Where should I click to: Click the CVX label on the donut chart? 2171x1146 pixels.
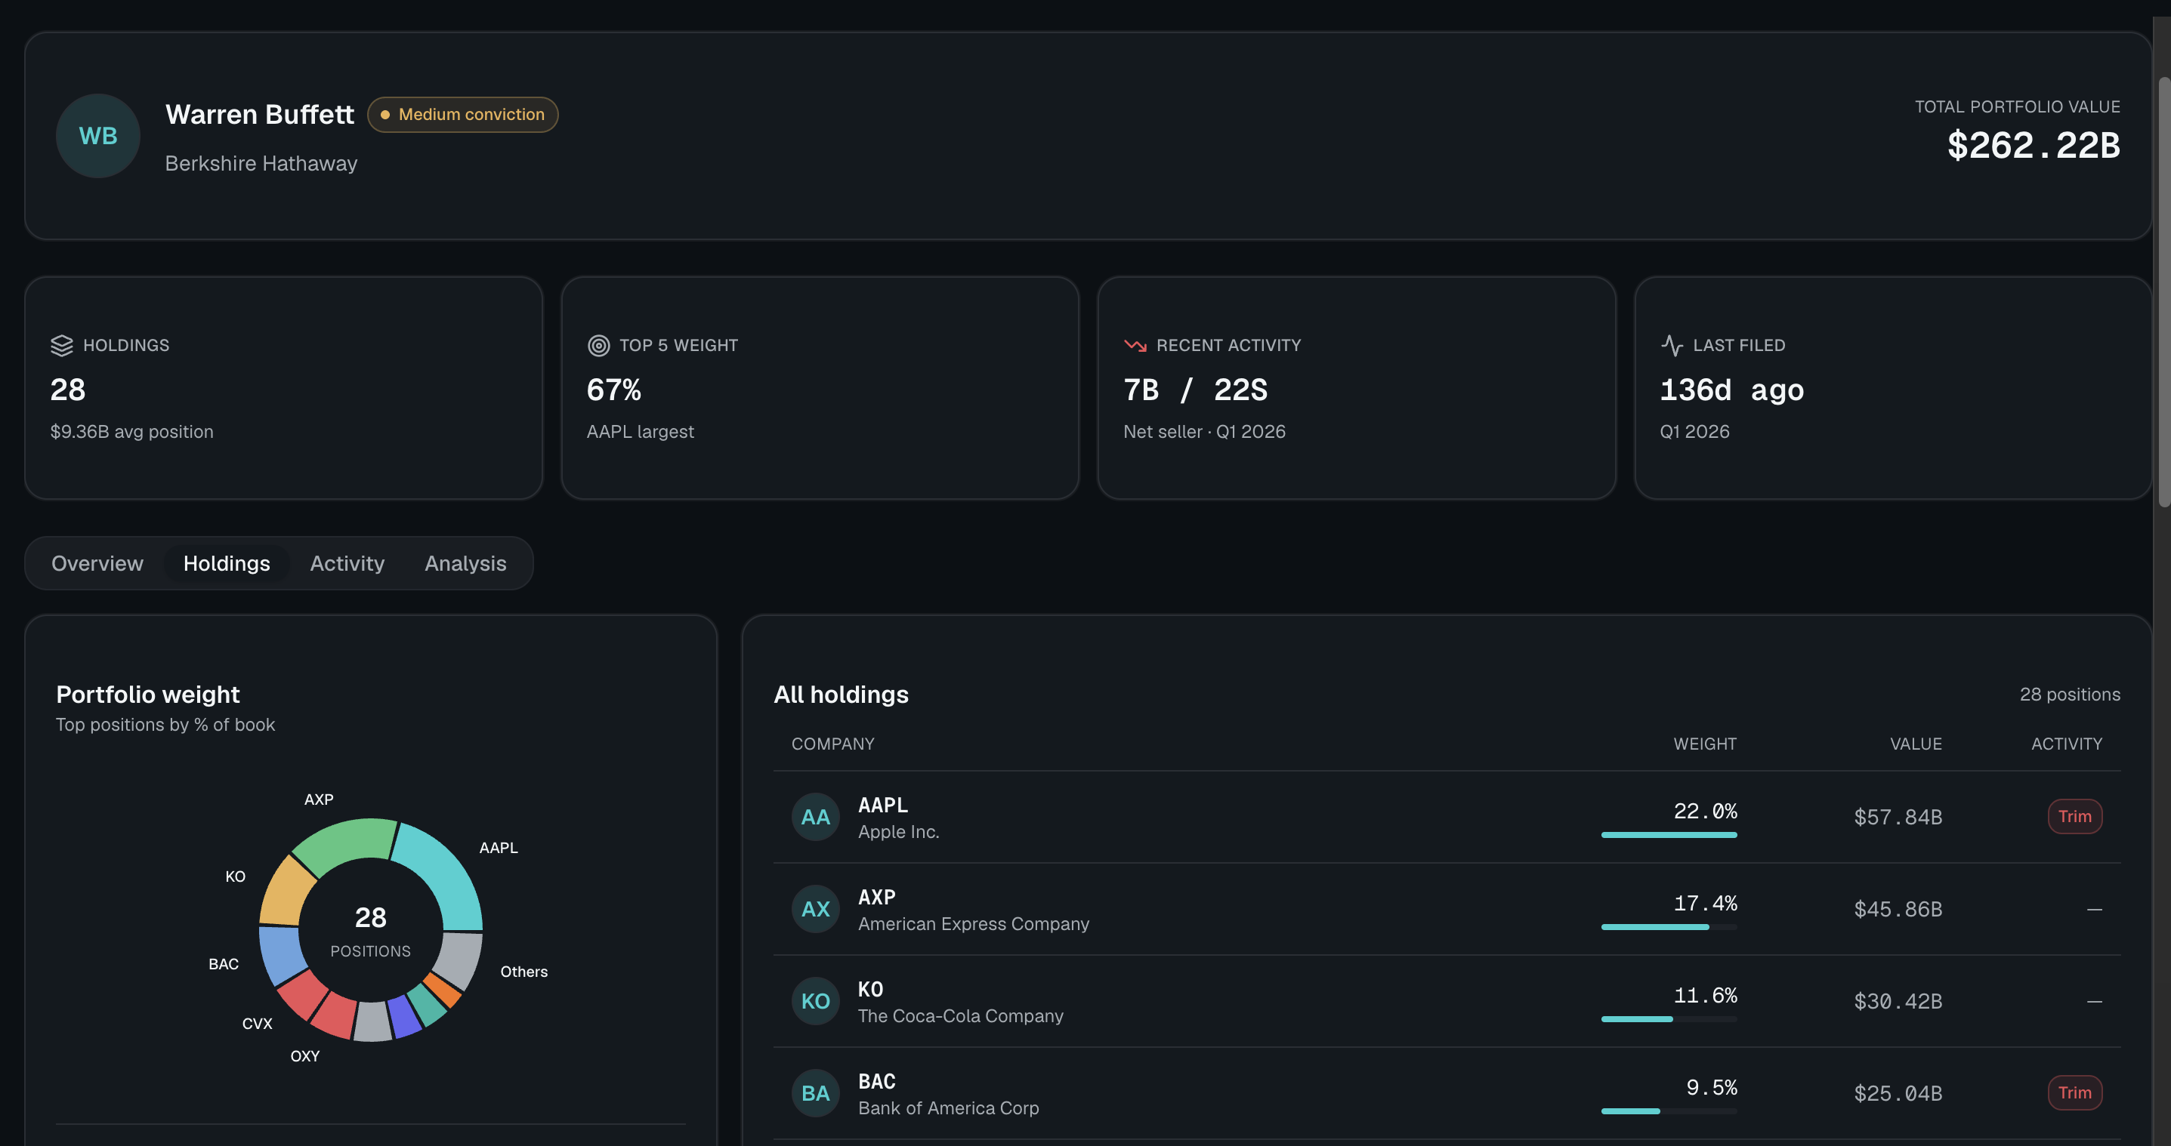click(x=257, y=1024)
